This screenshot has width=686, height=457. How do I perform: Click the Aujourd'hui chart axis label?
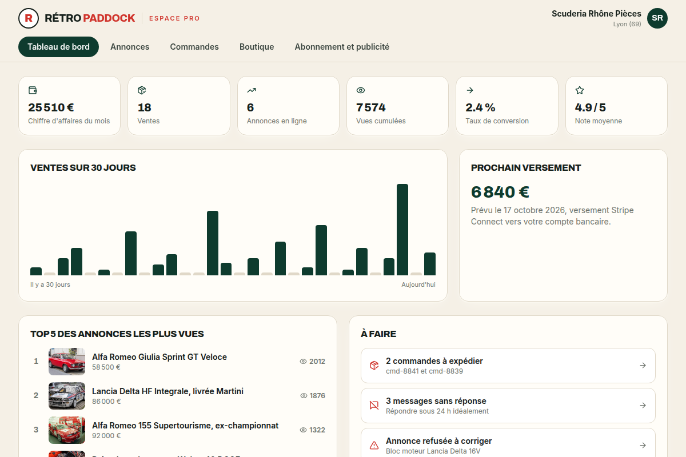coord(418,284)
